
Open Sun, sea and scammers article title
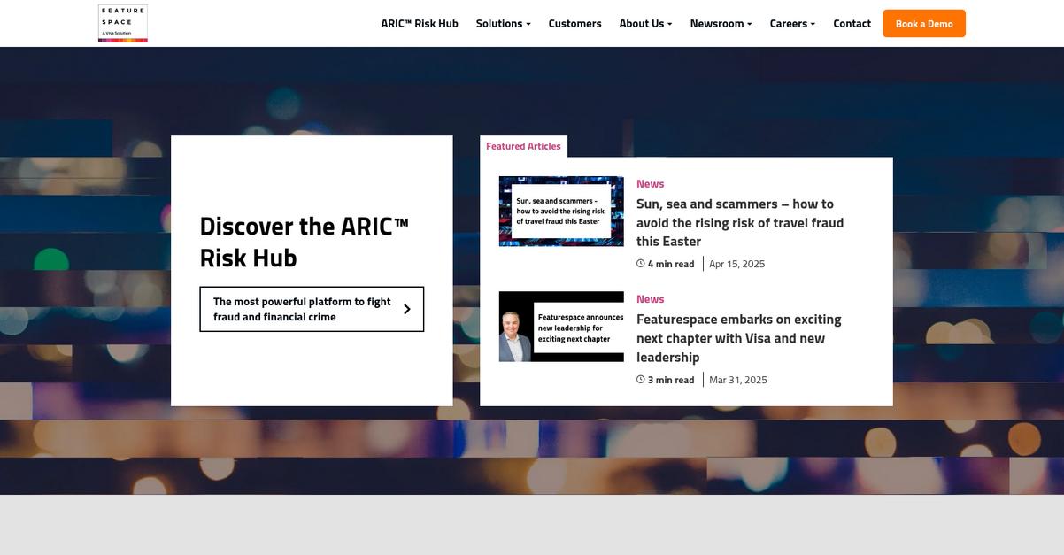(x=740, y=223)
